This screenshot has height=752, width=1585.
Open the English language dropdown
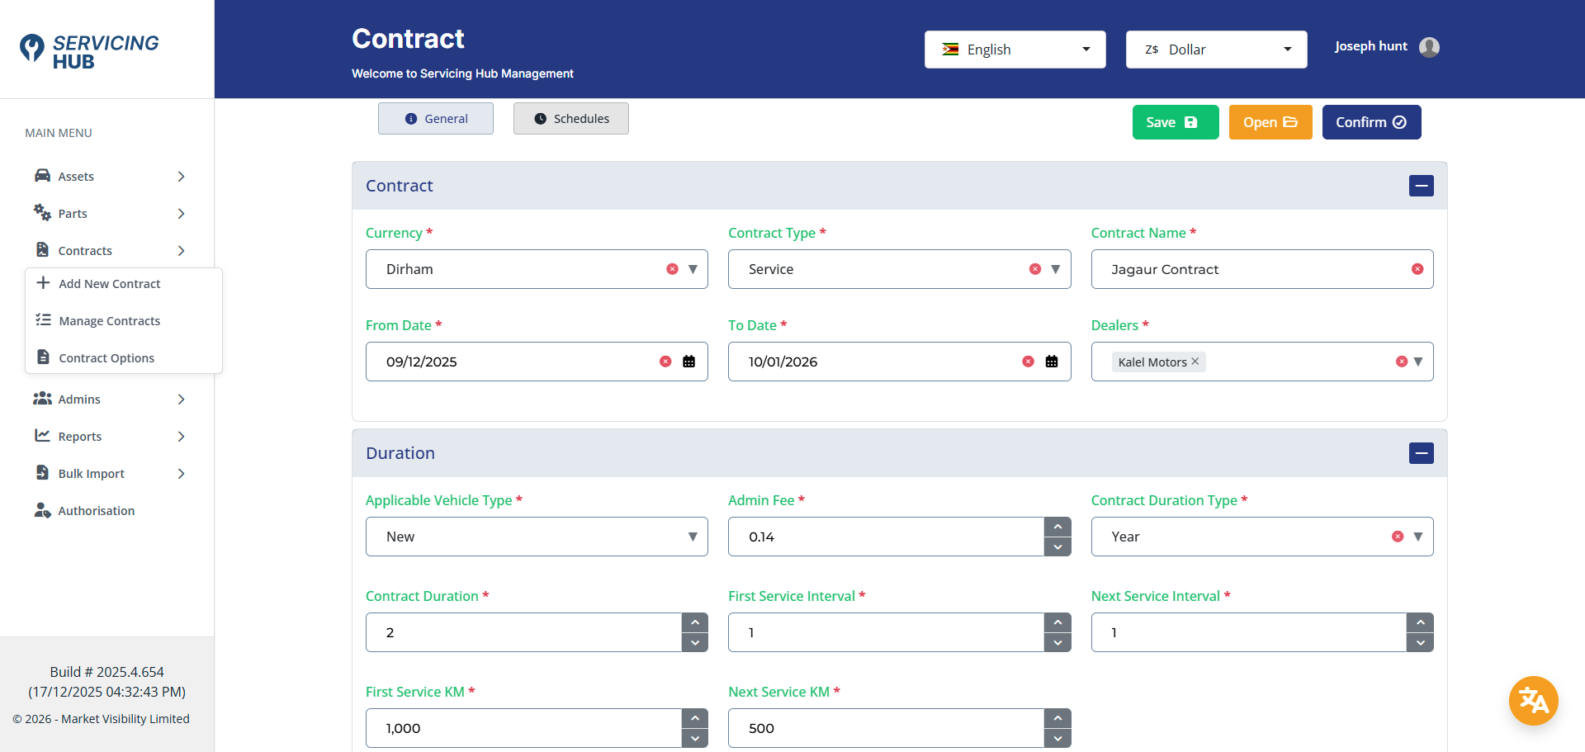1015,50
